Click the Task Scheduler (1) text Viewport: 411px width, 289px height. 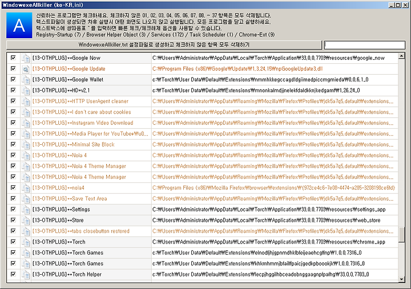click(x=211, y=35)
